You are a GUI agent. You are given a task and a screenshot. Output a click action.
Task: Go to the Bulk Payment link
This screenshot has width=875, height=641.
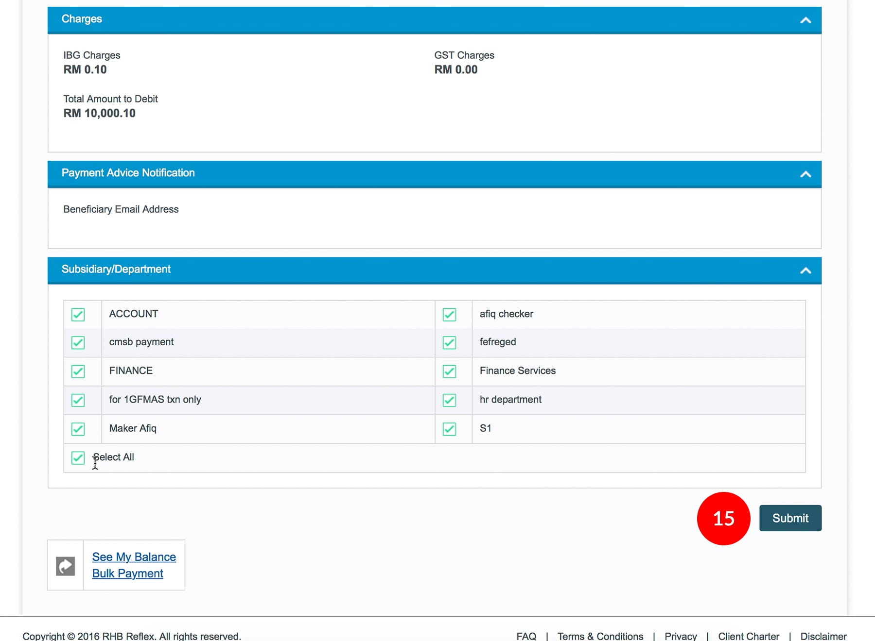click(127, 574)
